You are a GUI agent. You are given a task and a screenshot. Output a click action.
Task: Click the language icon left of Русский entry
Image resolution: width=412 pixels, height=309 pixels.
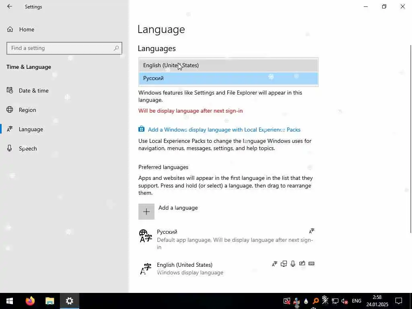(x=145, y=236)
